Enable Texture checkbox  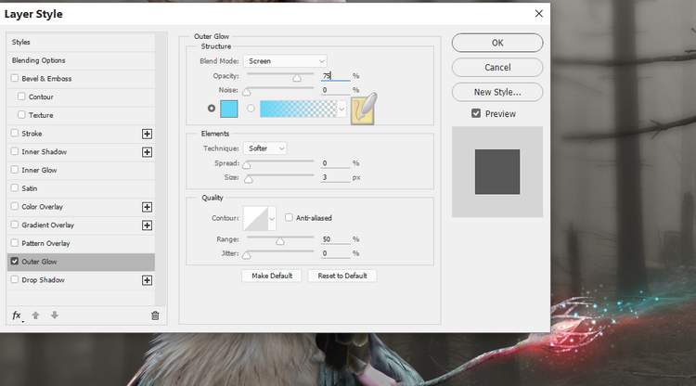[x=21, y=114]
